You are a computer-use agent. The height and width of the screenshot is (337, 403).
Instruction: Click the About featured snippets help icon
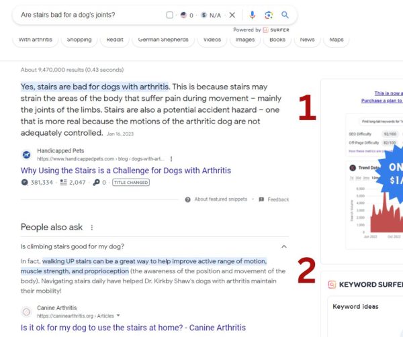[188, 199]
